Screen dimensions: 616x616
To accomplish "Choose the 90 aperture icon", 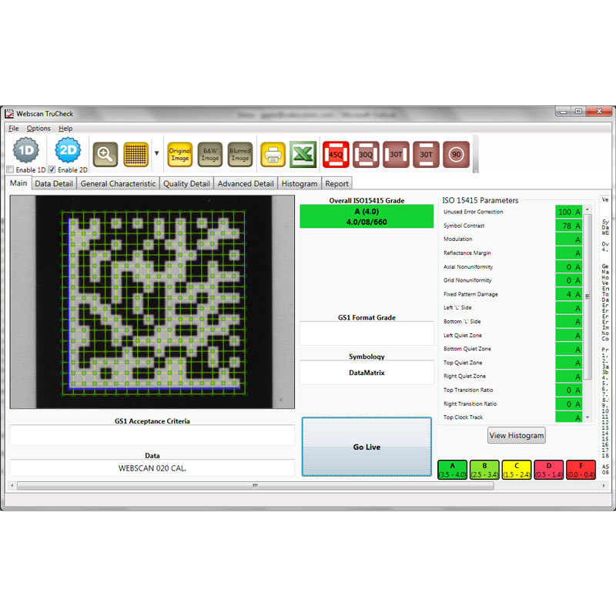I will tap(457, 152).
